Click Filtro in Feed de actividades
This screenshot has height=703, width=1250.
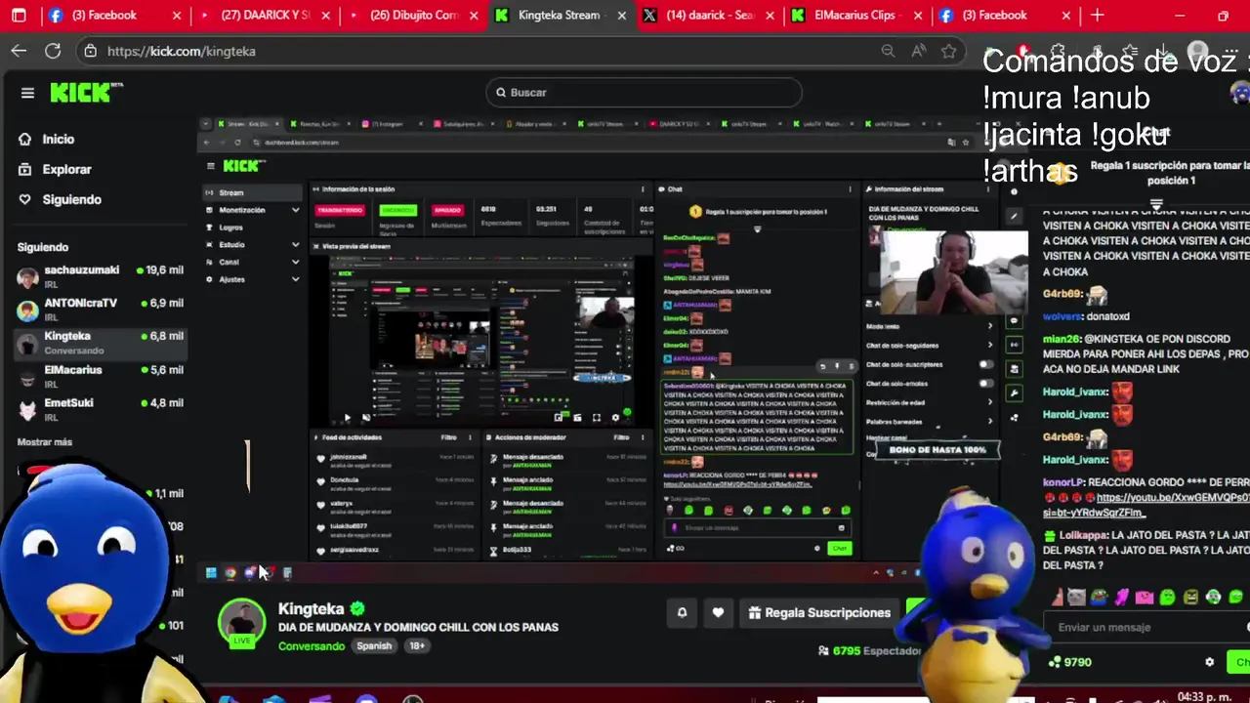[449, 437]
